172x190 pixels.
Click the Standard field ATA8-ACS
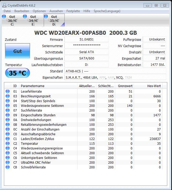pos(115,71)
